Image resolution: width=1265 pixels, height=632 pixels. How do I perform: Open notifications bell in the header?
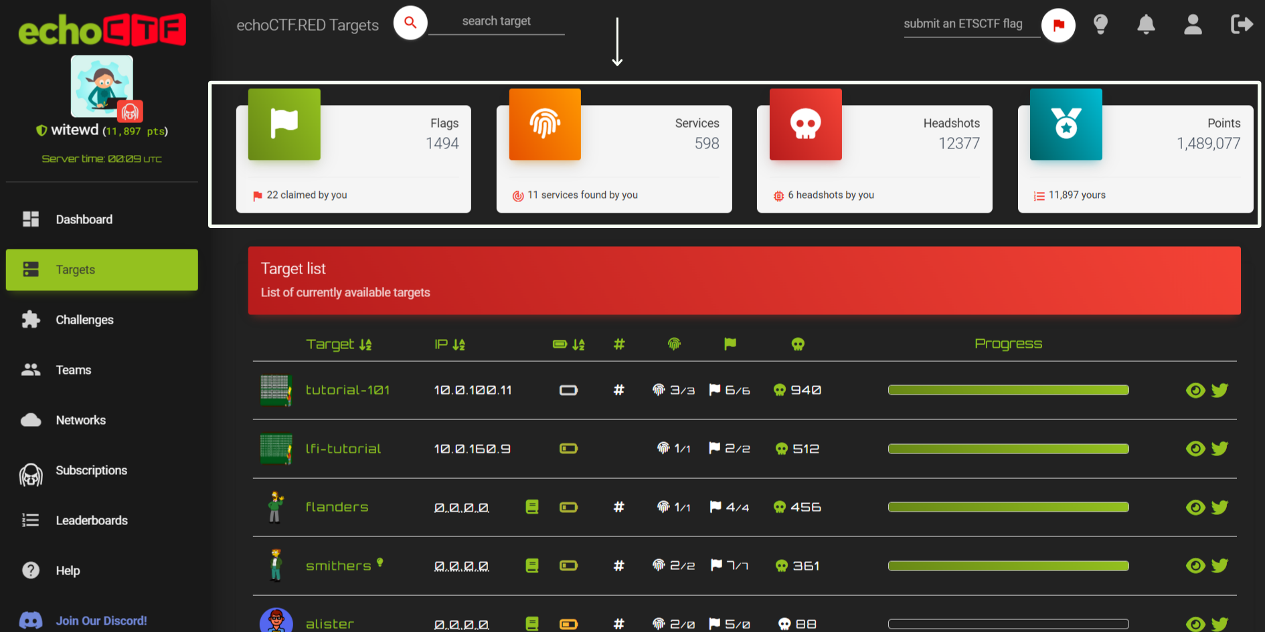1146,25
